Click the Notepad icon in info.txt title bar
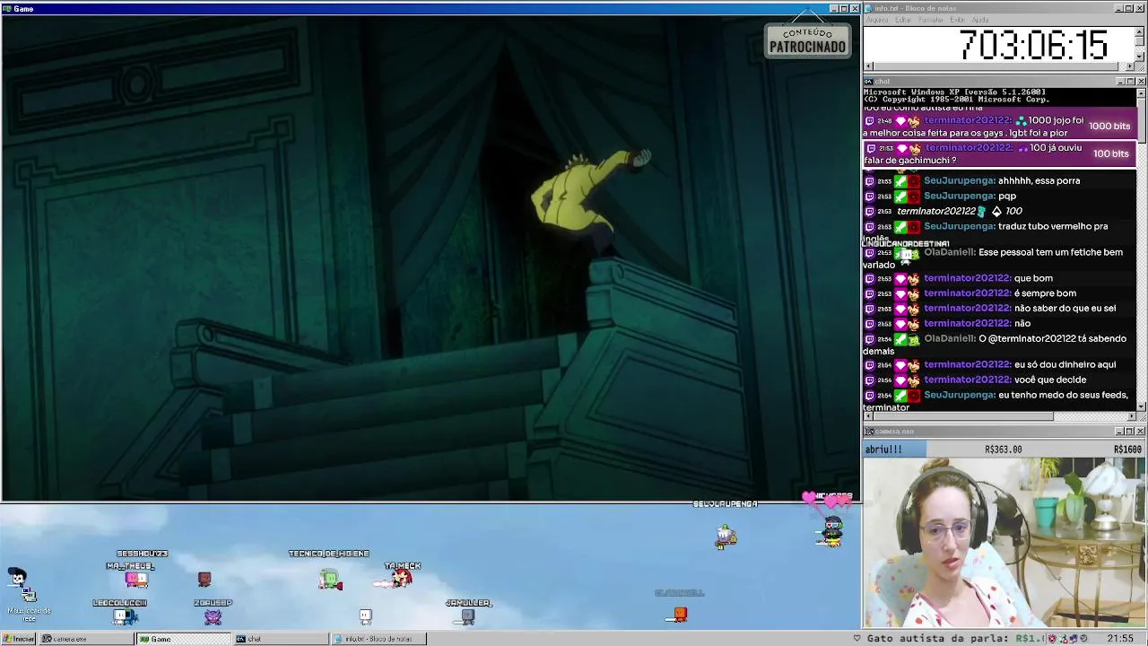 [x=868, y=8]
